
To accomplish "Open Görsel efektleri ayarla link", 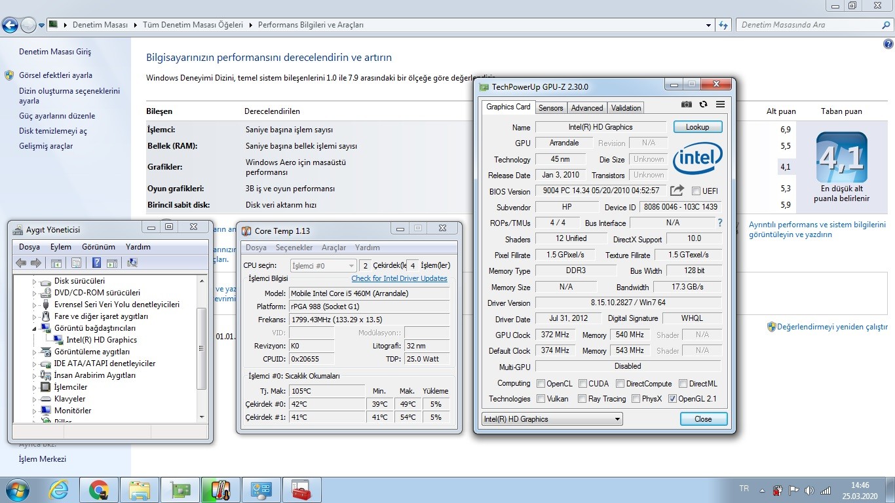I will [56, 75].
